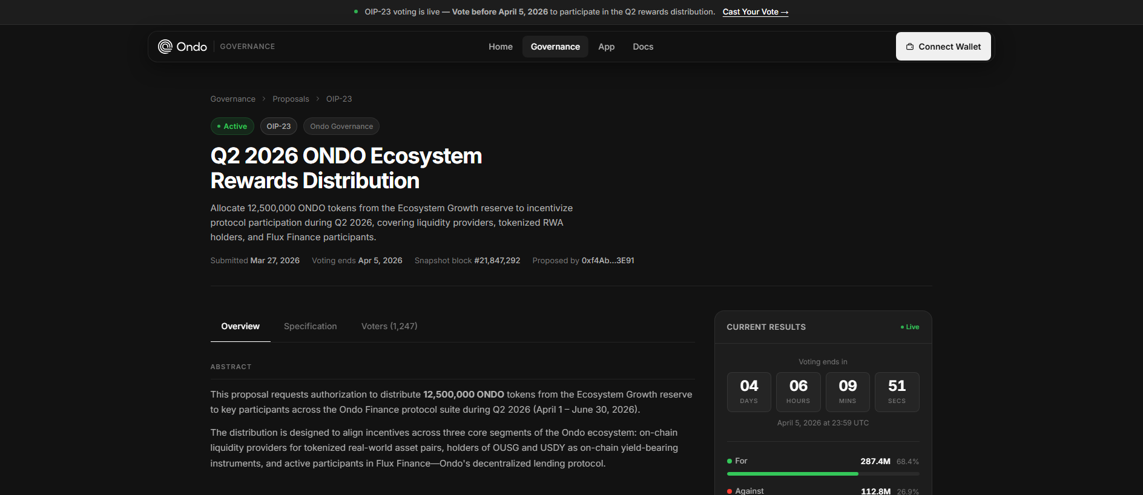Viewport: 1143px width, 495px height.
Task: Click 'April 5, 2026 at 23:59 UTC'
Action: click(x=823, y=423)
